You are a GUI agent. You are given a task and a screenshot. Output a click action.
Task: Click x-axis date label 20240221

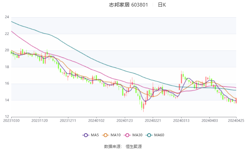point(153,120)
